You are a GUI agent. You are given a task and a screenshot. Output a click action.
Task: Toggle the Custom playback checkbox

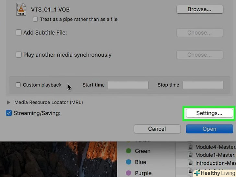click(x=18, y=85)
